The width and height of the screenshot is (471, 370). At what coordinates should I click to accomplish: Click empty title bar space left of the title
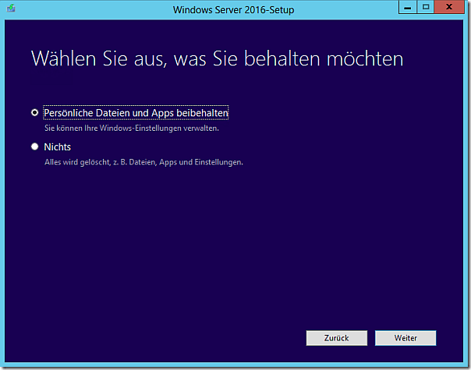coord(94,8)
